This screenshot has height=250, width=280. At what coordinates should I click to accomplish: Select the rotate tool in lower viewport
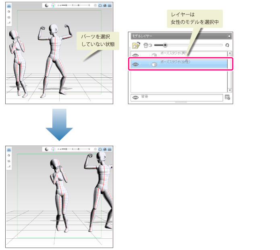(9, 156)
